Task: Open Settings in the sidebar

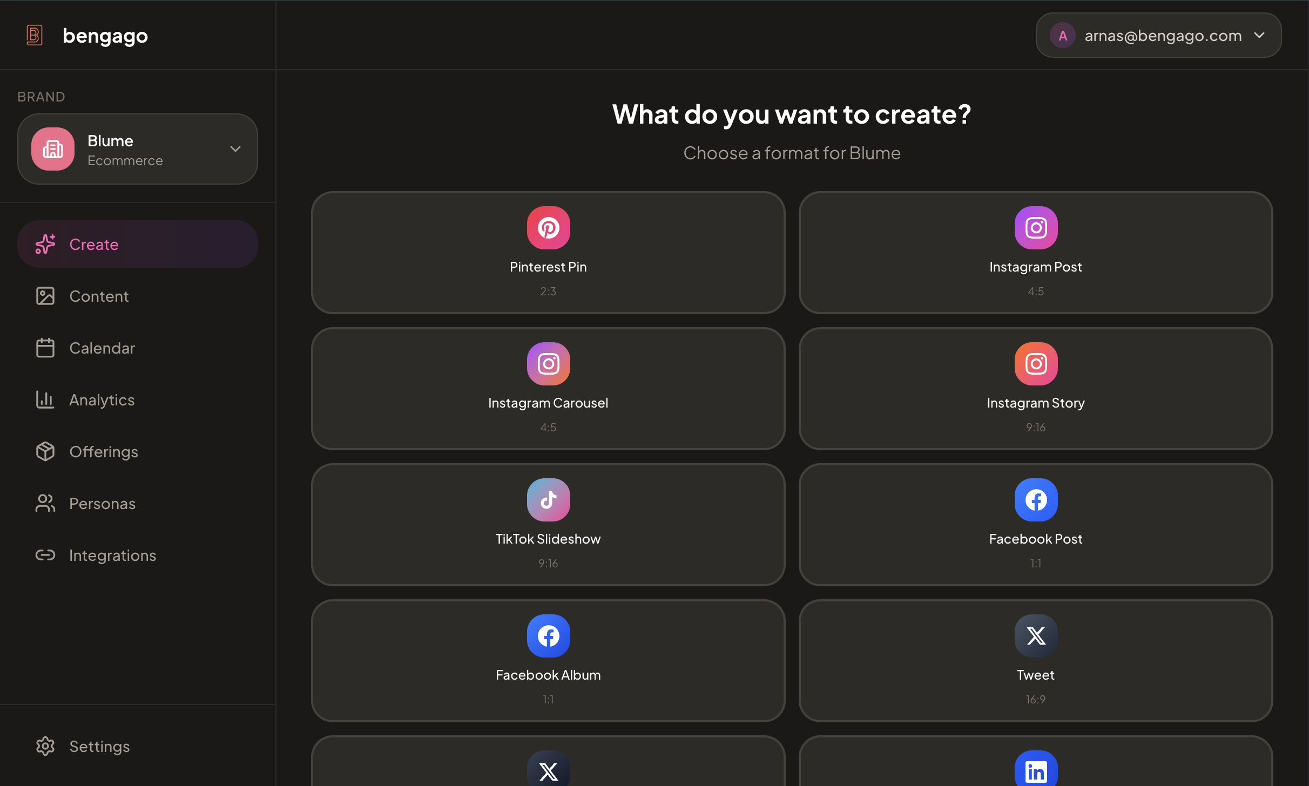Action: 99,747
